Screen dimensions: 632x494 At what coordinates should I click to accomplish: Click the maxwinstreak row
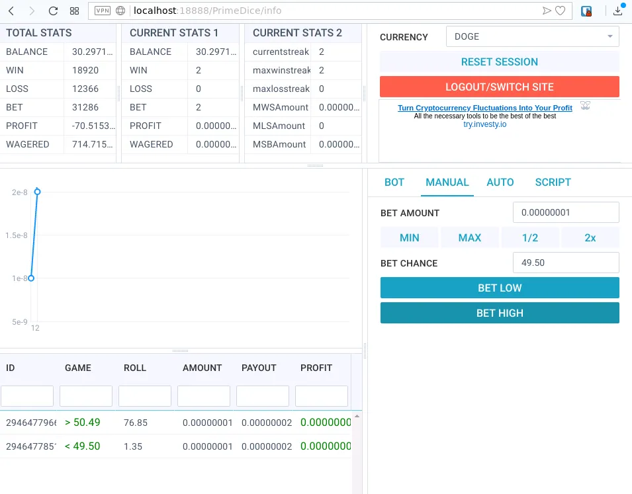303,70
